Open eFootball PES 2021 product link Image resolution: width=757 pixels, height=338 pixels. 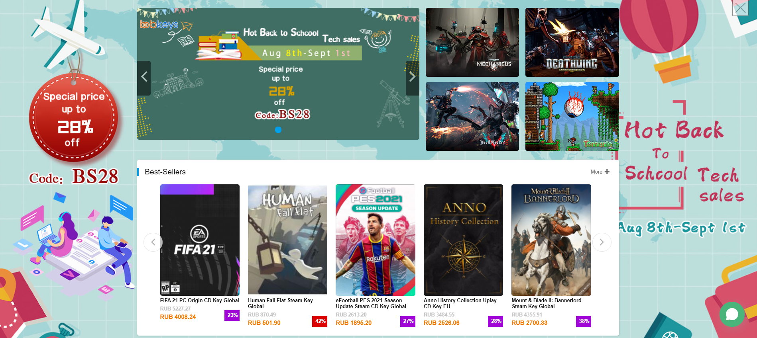click(371, 303)
